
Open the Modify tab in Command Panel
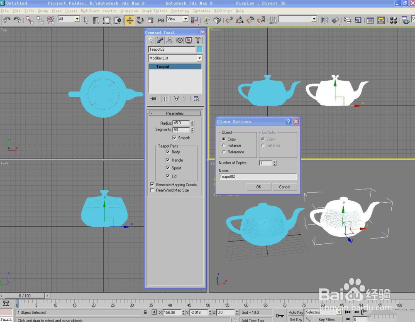pyautogui.click(x=160, y=40)
